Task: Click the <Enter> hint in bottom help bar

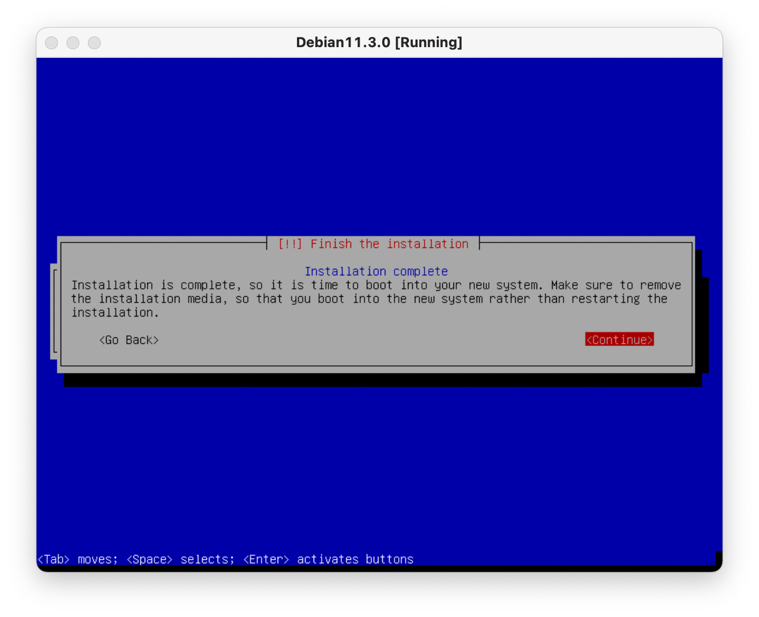Action: 266,559
